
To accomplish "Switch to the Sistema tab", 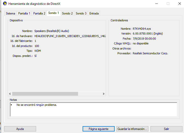I will (10, 13).
